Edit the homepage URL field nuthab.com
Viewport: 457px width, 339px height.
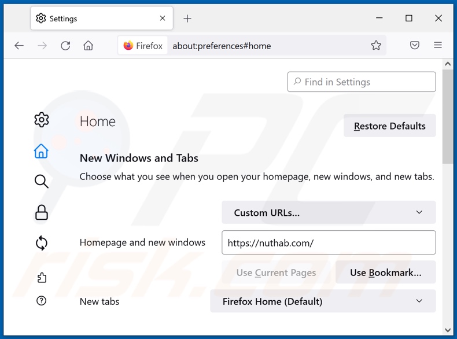pyautogui.click(x=329, y=242)
